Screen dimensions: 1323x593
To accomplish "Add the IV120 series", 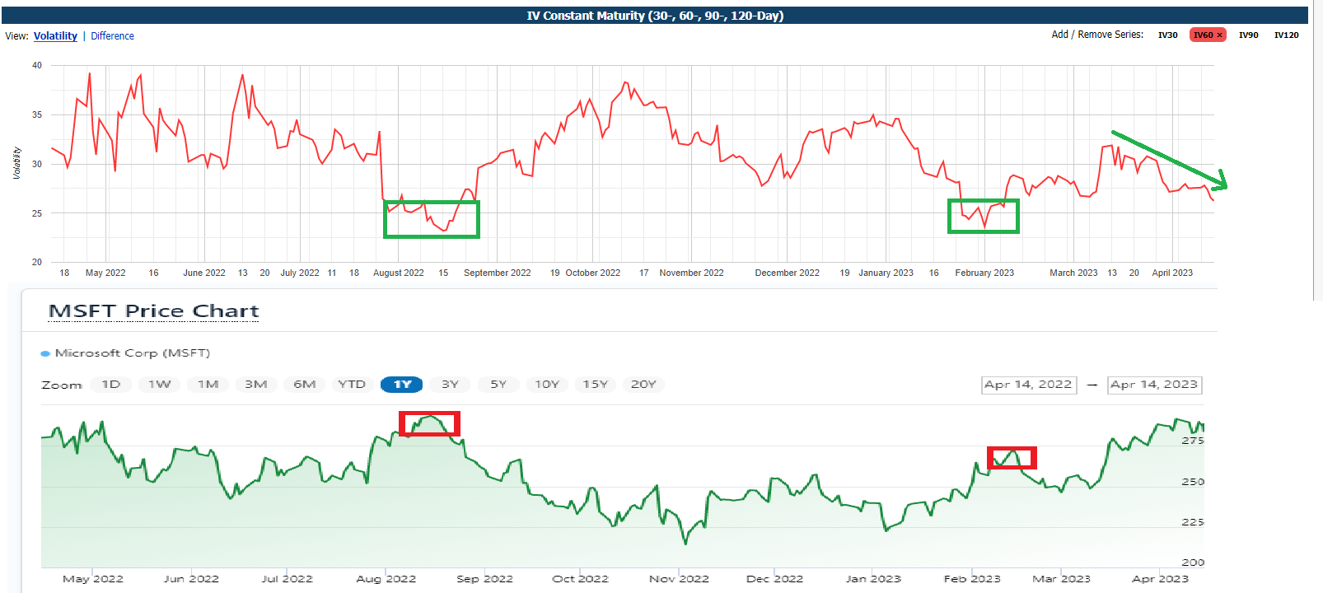I will (x=1286, y=35).
